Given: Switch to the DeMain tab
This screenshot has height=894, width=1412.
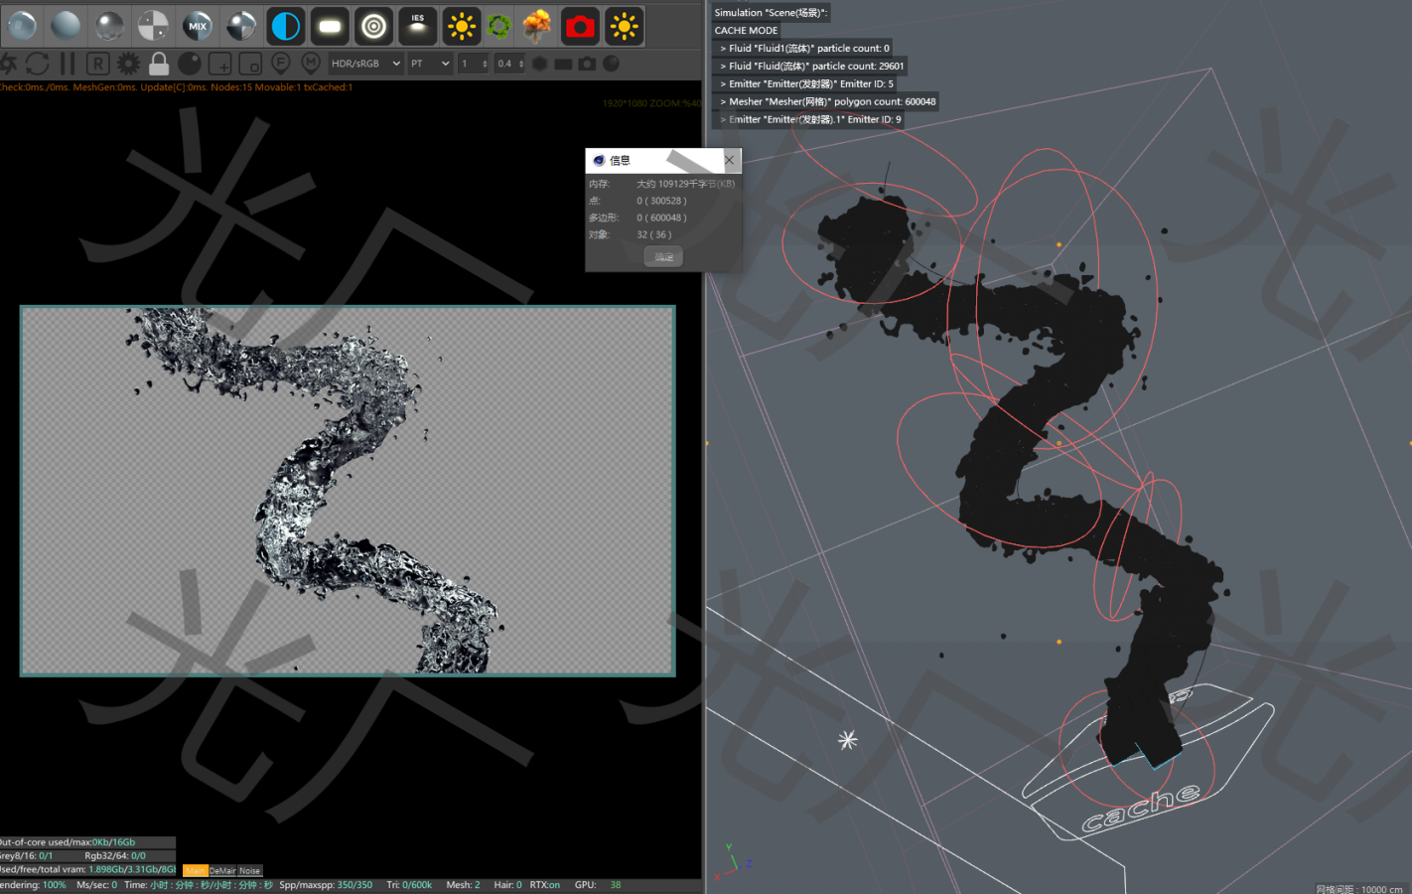Looking at the screenshot, I should (222, 870).
